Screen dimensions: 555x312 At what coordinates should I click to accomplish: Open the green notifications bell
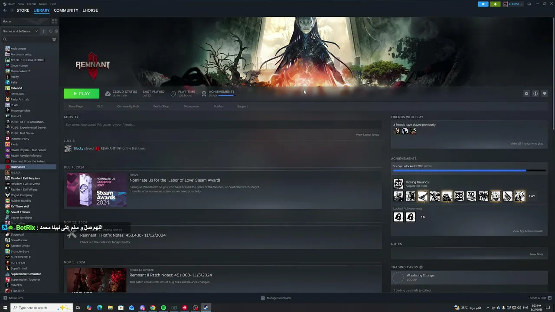click(495, 4)
